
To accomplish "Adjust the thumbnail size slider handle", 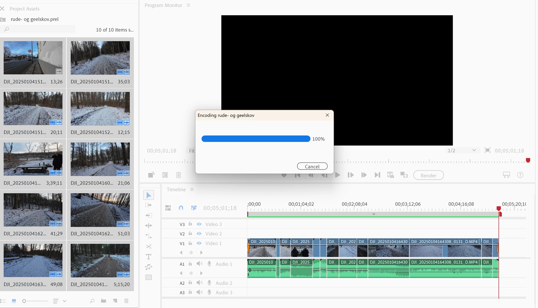I will pyautogui.click(x=24, y=301).
